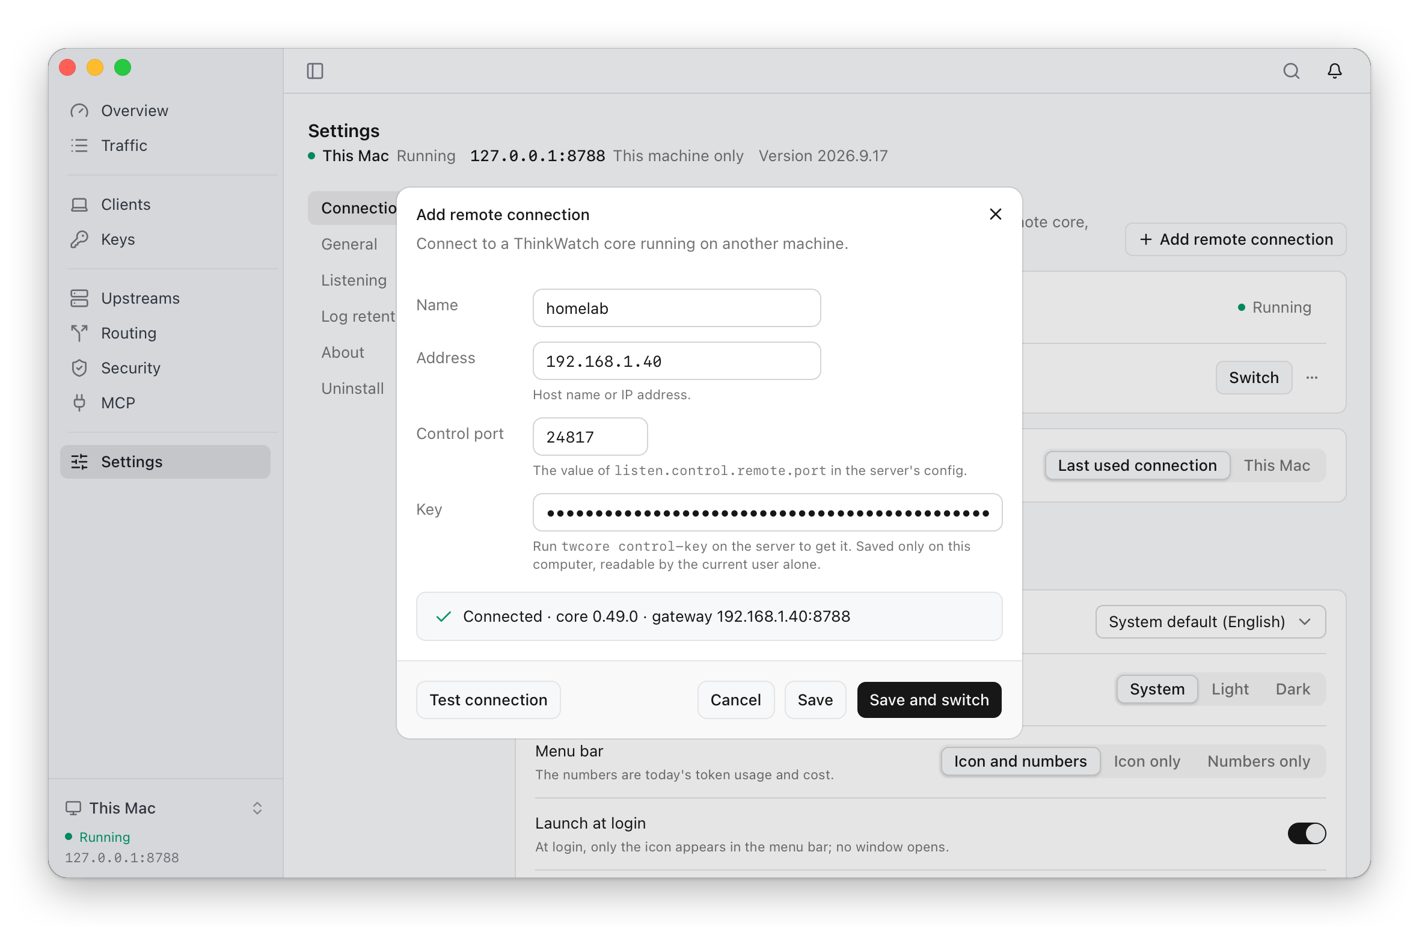Screen dimensions: 1419x926
Task: Choose Light appearance
Action: pyautogui.click(x=1230, y=689)
